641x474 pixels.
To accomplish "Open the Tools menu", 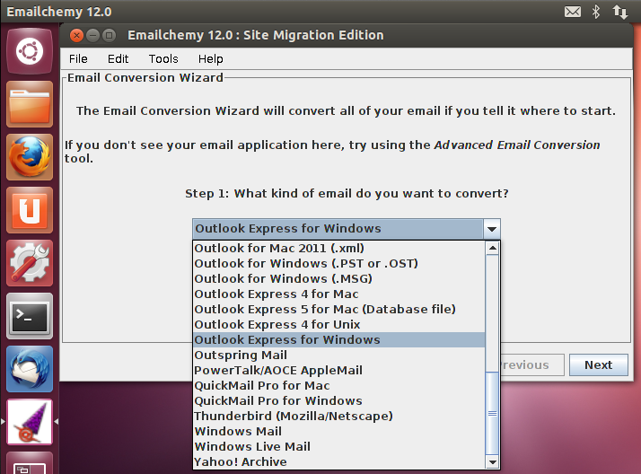I will pos(163,59).
